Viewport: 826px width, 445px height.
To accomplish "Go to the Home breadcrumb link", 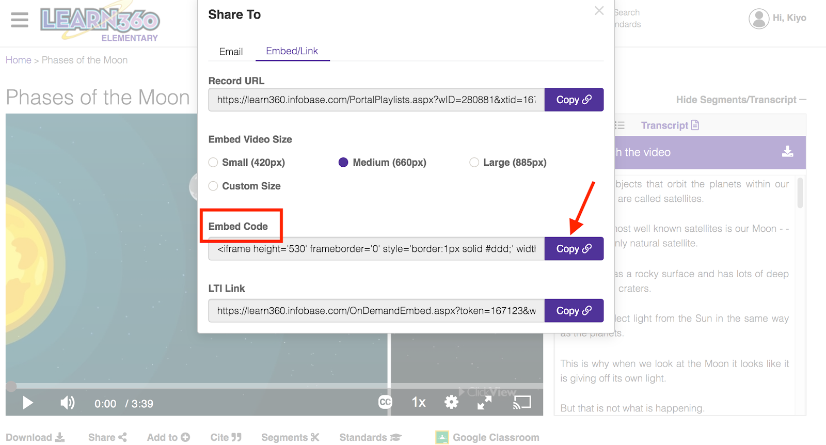I will tap(19, 60).
